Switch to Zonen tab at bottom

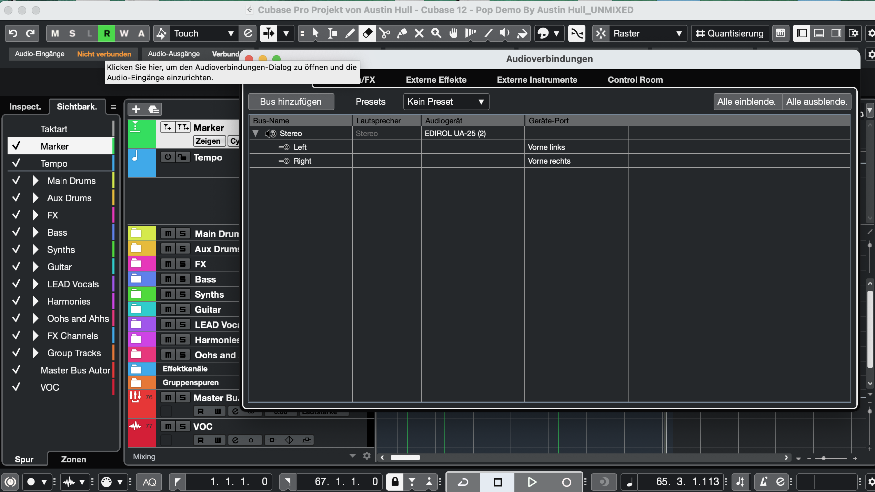73,459
